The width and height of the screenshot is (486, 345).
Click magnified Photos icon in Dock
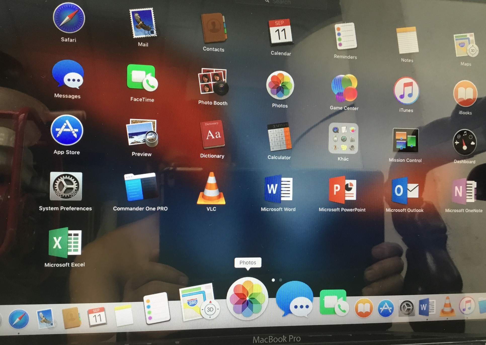247,298
